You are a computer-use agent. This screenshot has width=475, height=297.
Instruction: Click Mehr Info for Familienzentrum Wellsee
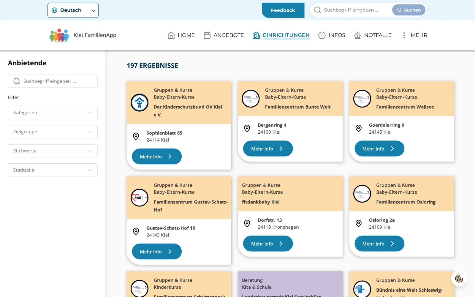coord(379,148)
